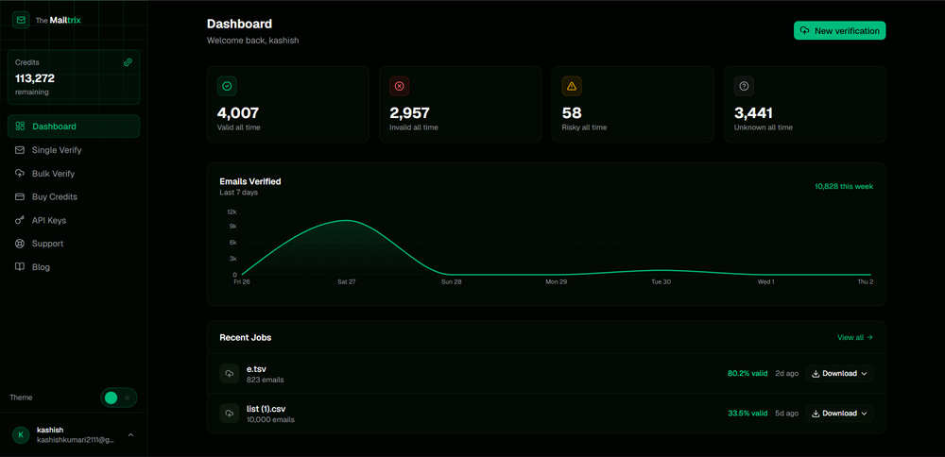The image size is (945, 457).
Task: Click the credits link icon in Credits card
Action: pyautogui.click(x=128, y=62)
